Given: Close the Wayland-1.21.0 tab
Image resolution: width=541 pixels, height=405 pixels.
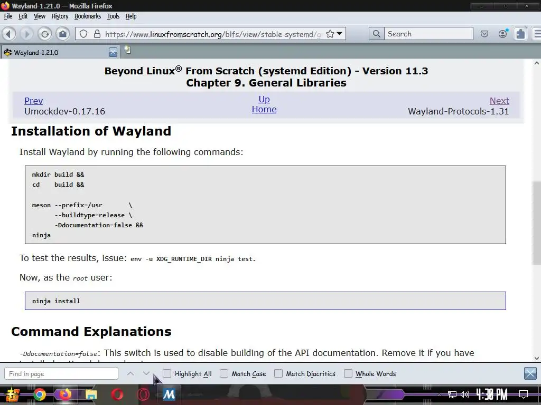Looking at the screenshot, I should (x=113, y=52).
